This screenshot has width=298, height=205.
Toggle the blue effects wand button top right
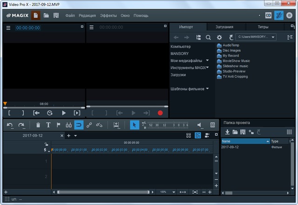click(x=279, y=15)
